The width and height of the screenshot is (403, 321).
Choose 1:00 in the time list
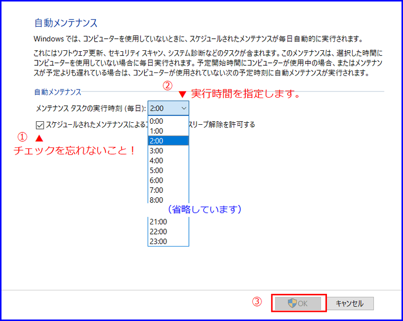click(168, 131)
